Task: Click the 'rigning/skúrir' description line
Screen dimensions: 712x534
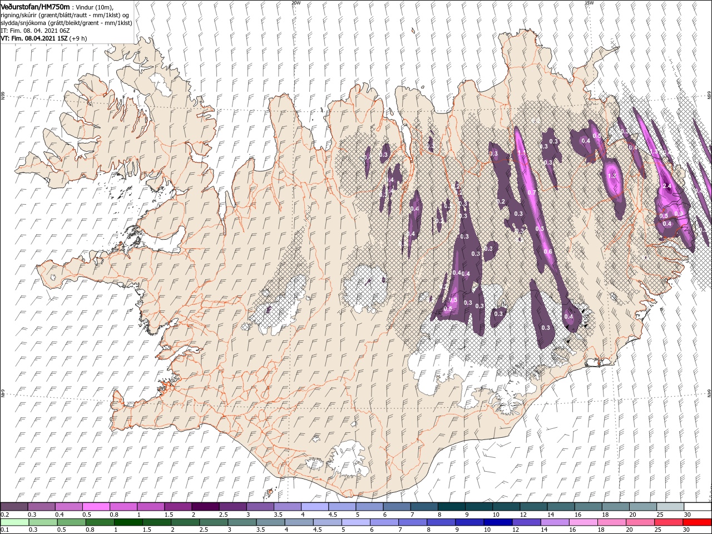Action: coord(66,15)
